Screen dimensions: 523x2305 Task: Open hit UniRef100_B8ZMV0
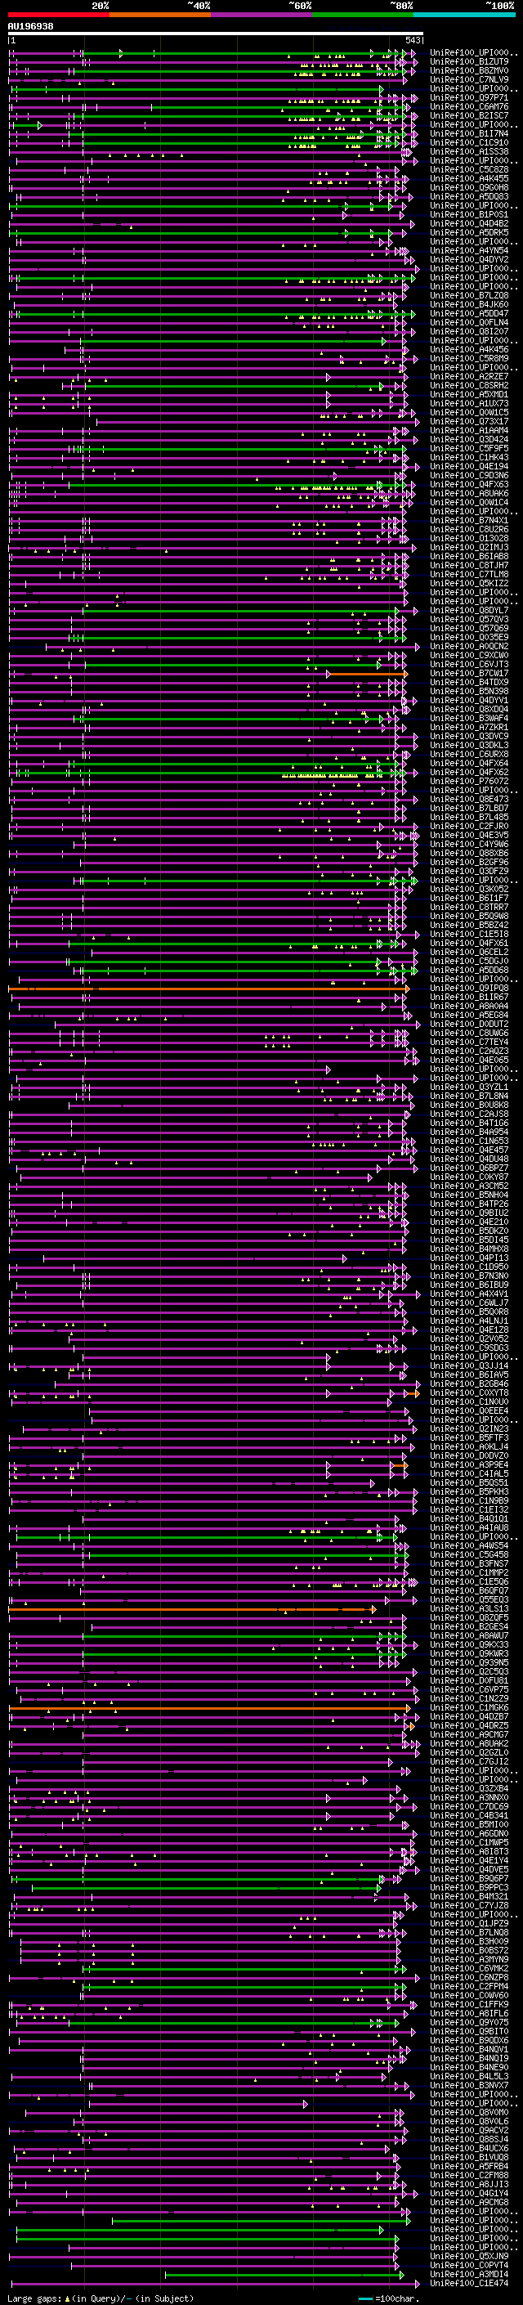[469, 70]
